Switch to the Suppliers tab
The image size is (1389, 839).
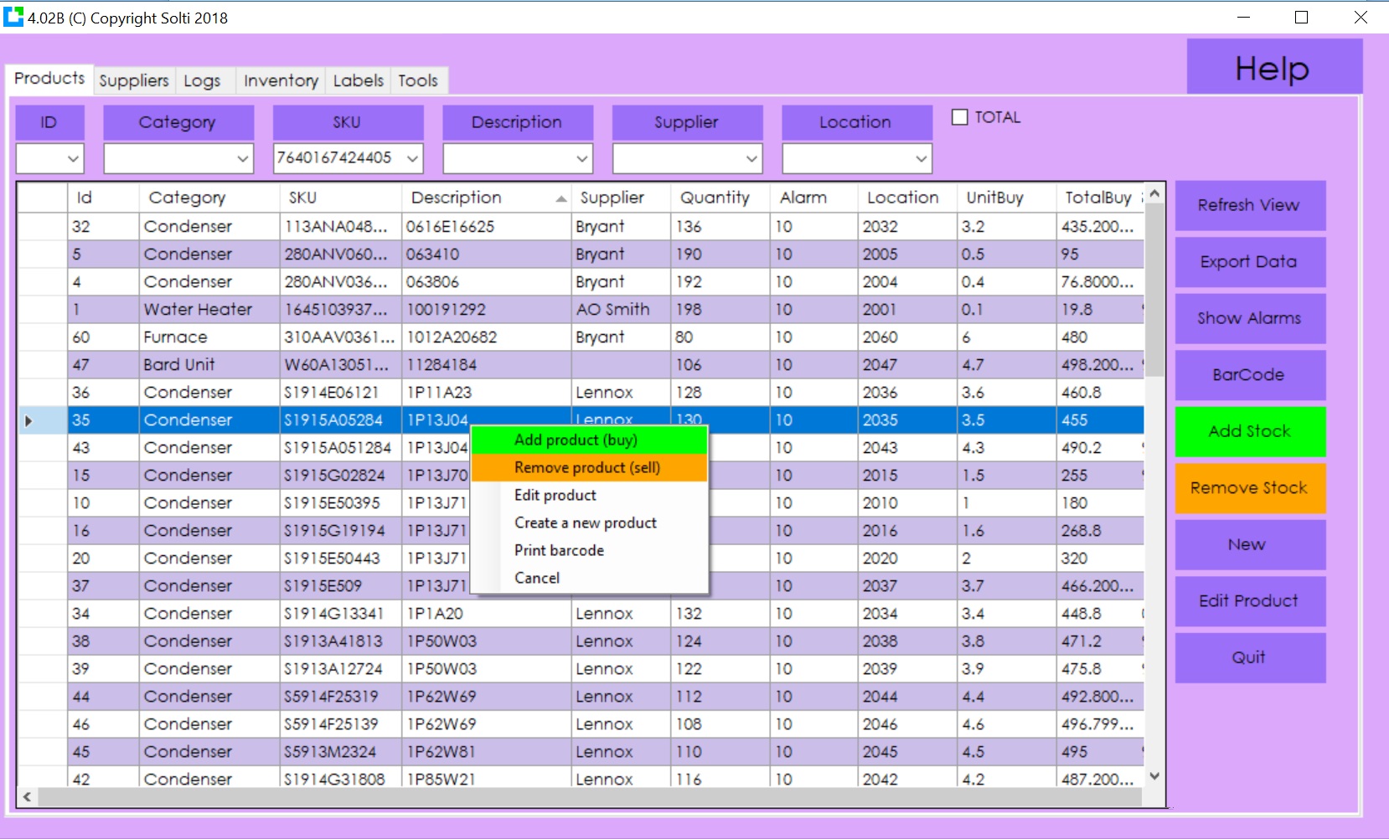[x=133, y=80]
